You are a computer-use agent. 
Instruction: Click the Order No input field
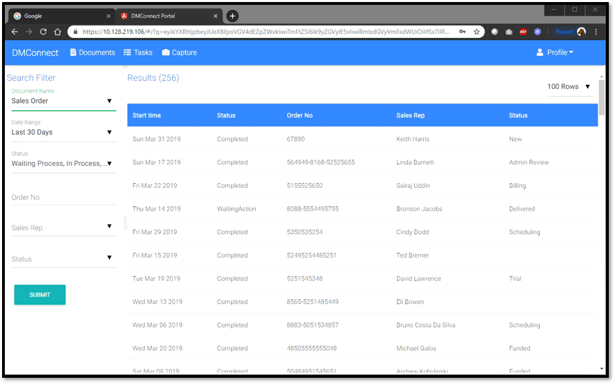(62, 198)
